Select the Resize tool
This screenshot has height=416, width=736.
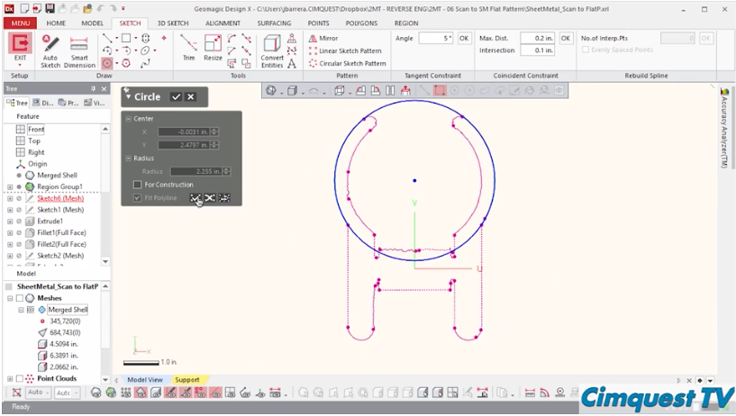coord(213,48)
